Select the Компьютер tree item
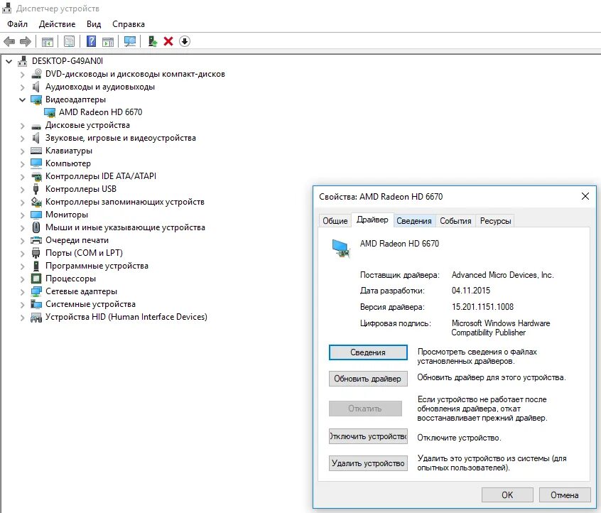 [67, 163]
